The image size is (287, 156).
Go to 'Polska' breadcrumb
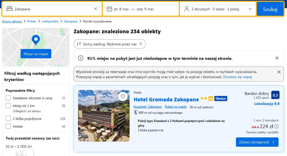pyautogui.click(x=32, y=21)
